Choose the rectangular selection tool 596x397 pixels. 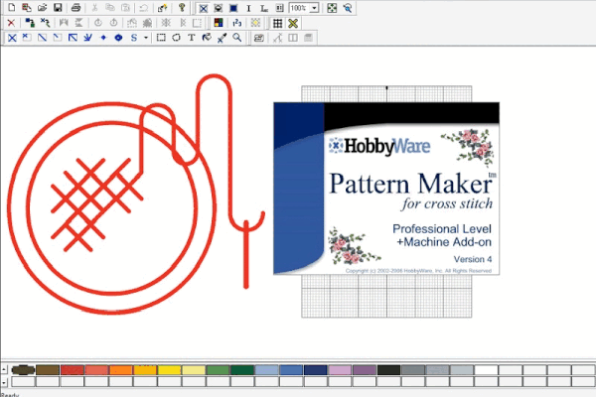(161, 38)
